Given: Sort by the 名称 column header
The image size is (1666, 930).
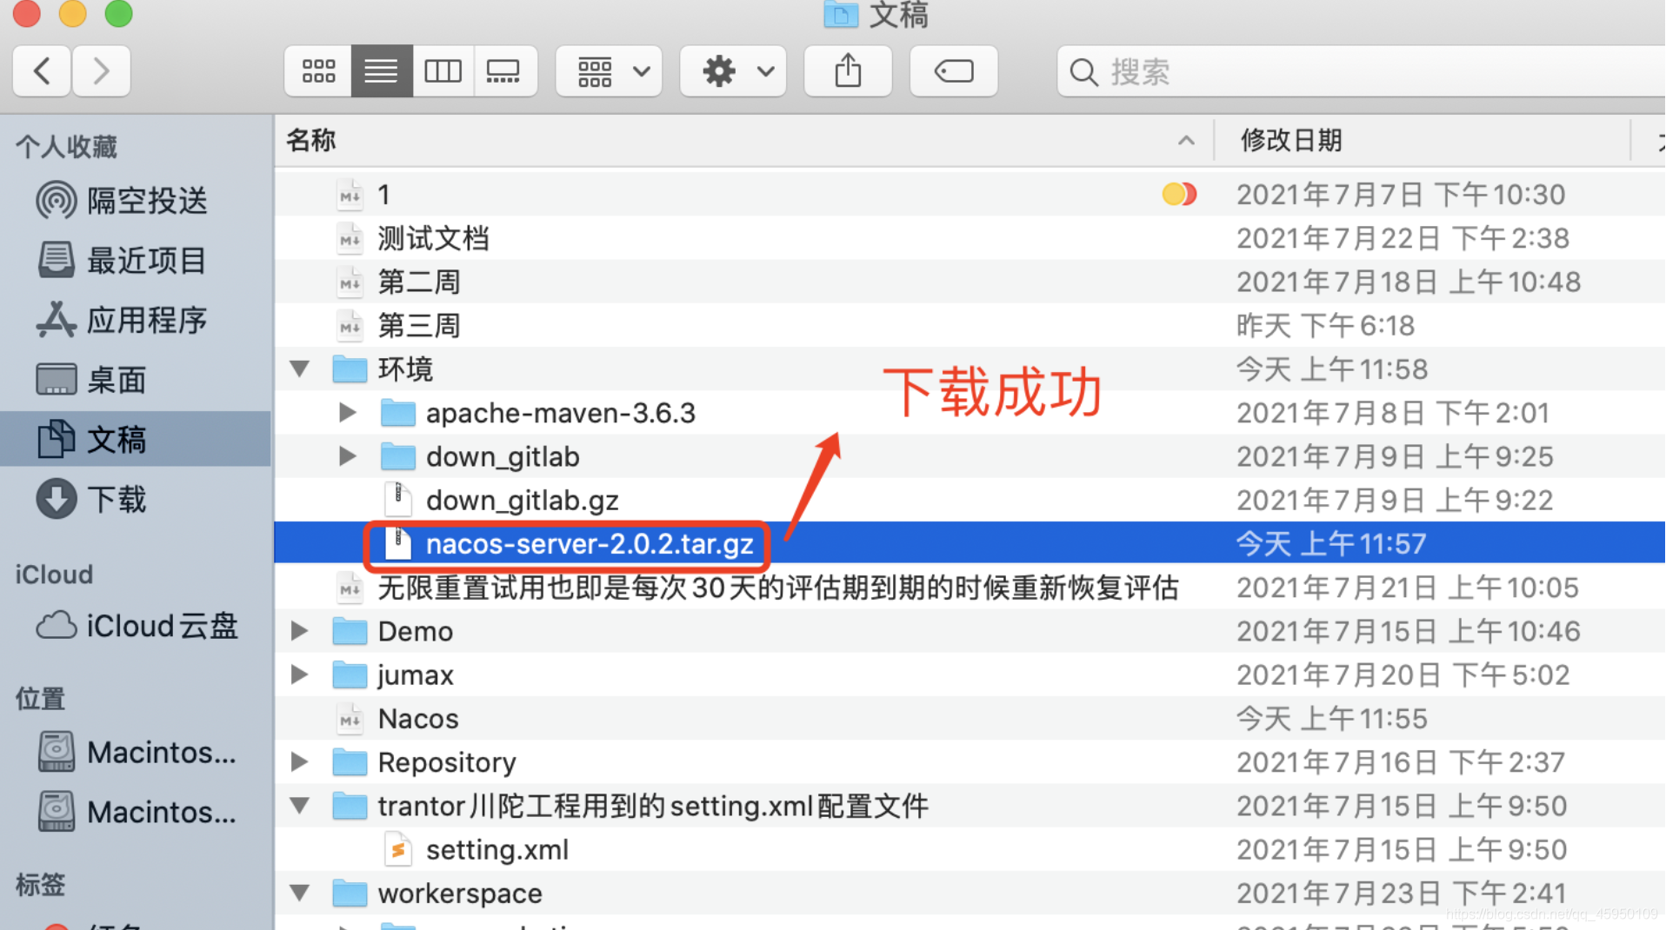Looking at the screenshot, I should (x=310, y=140).
